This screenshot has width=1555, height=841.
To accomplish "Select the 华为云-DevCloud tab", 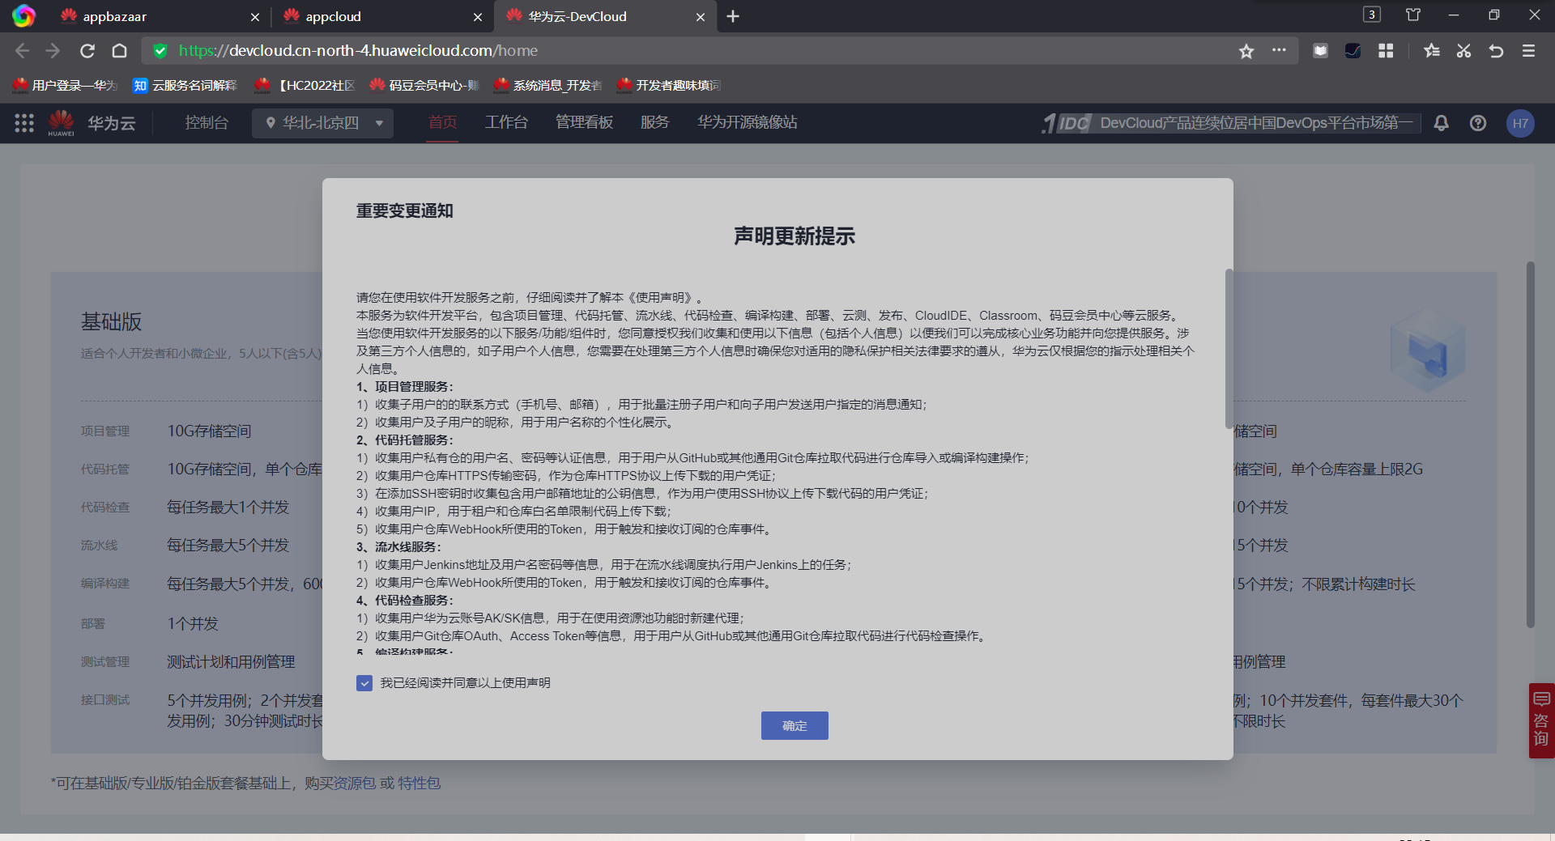I will (x=605, y=16).
